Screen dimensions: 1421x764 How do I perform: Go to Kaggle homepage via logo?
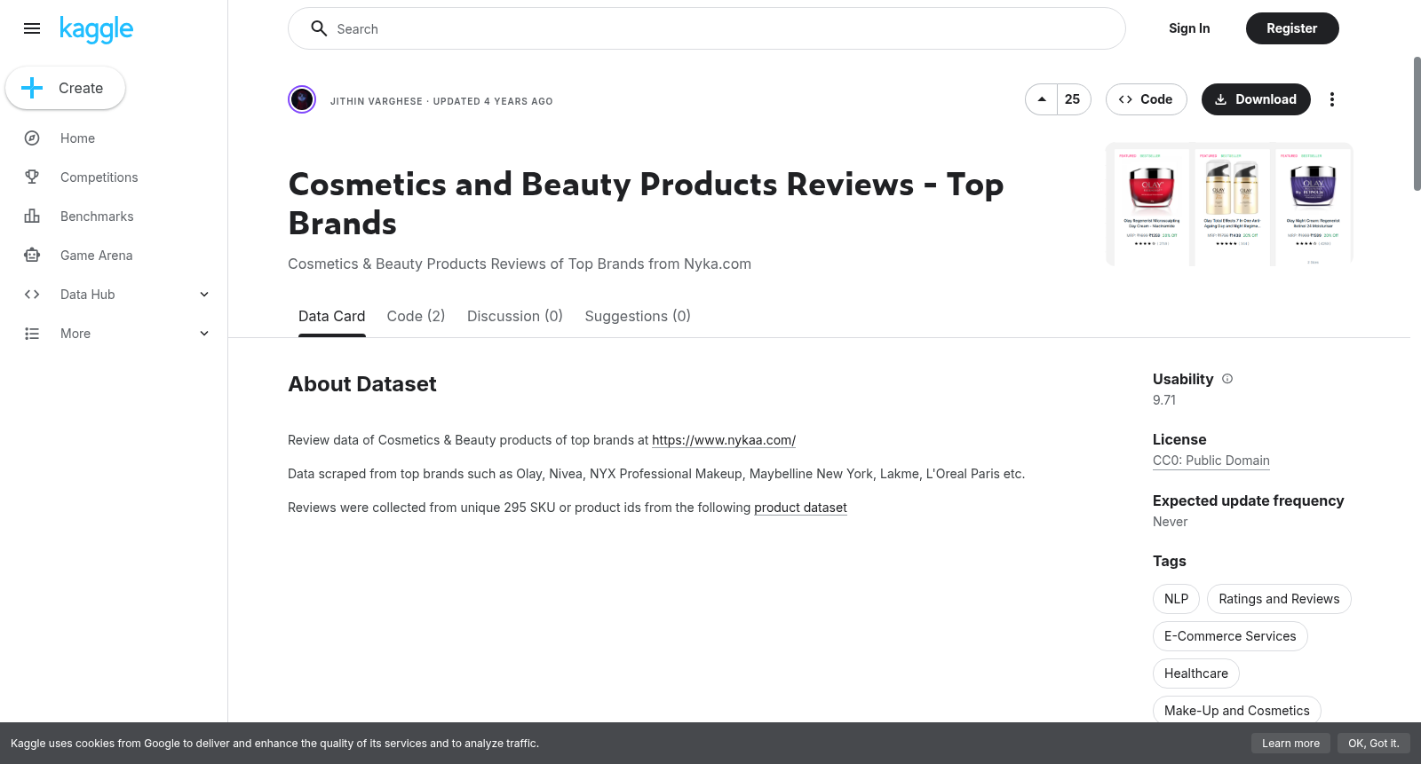96,29
